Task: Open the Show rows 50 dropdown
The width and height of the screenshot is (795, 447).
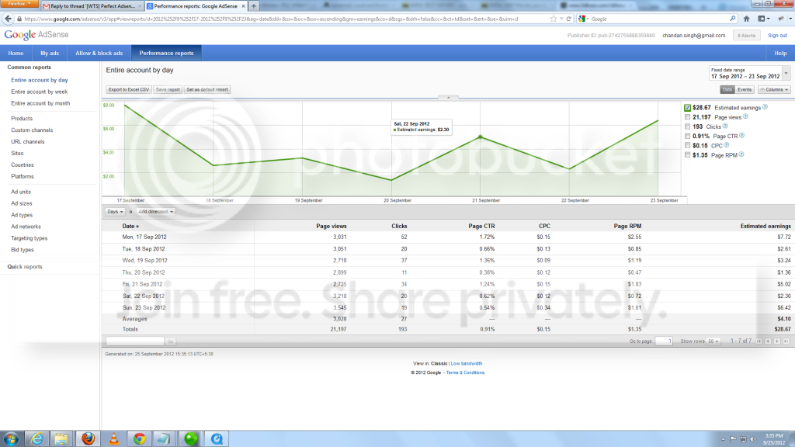Action: (x=713, y=341)
